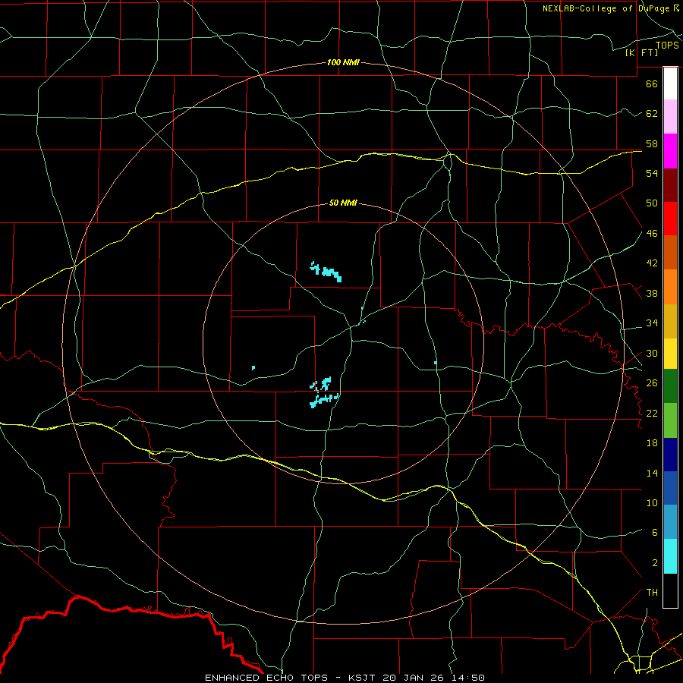Click the '[K FT]' units label
Screen dimensions: 683x683
(641, 52)
